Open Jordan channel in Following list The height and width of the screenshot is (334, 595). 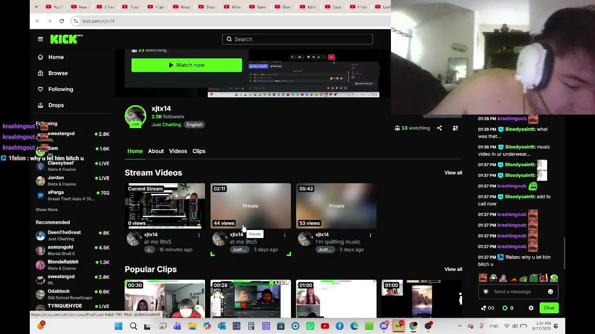pyautogui.click(x=73, y=180)
